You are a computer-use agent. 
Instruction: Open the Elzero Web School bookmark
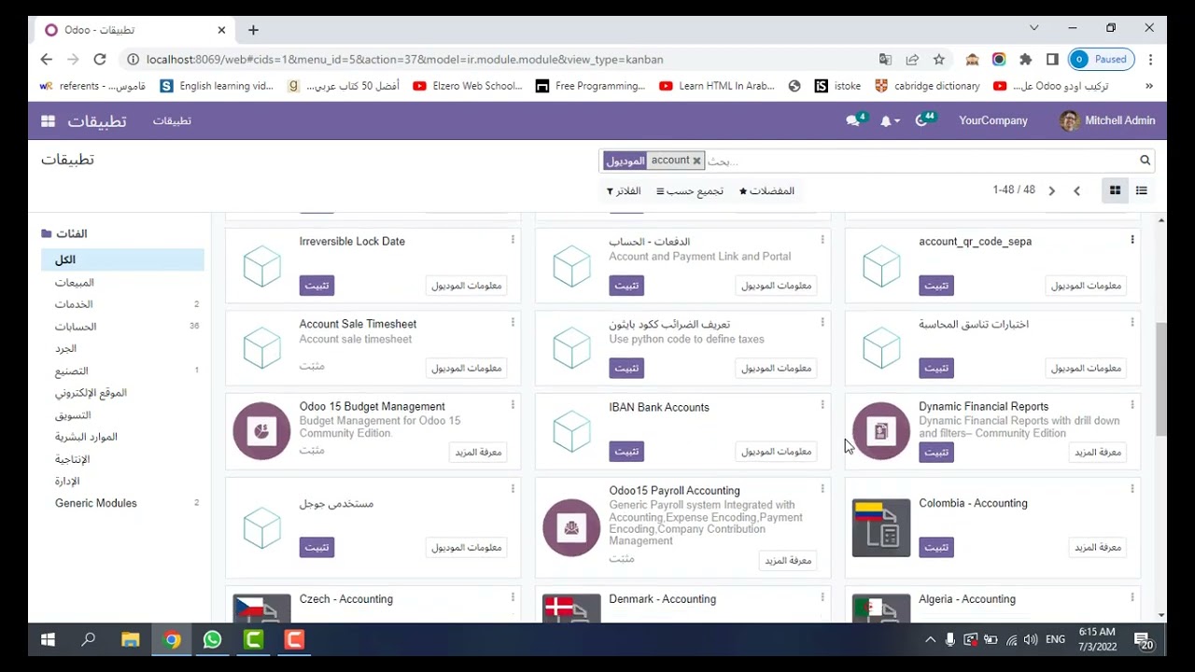pos(467,86)
